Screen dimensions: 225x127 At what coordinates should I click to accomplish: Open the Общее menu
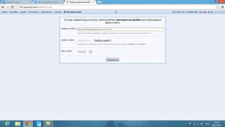coord(4,12)
